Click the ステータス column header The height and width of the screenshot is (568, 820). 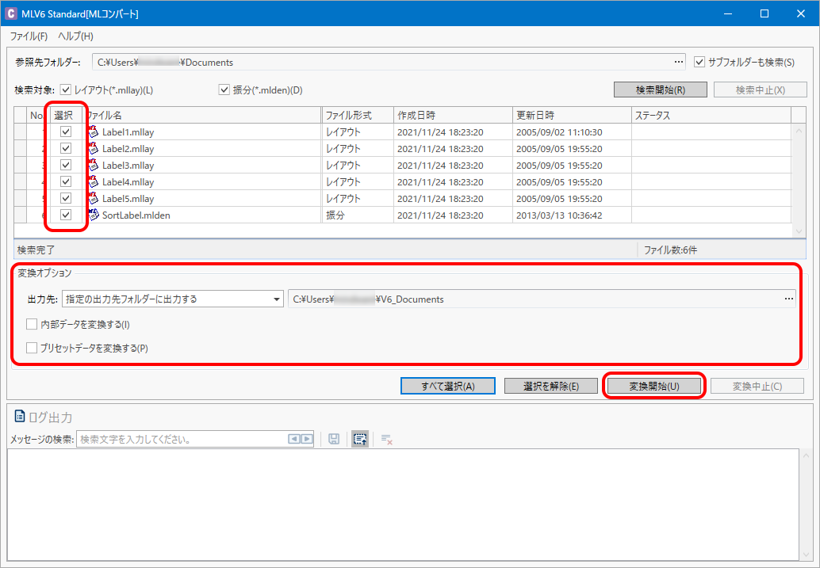711,115
